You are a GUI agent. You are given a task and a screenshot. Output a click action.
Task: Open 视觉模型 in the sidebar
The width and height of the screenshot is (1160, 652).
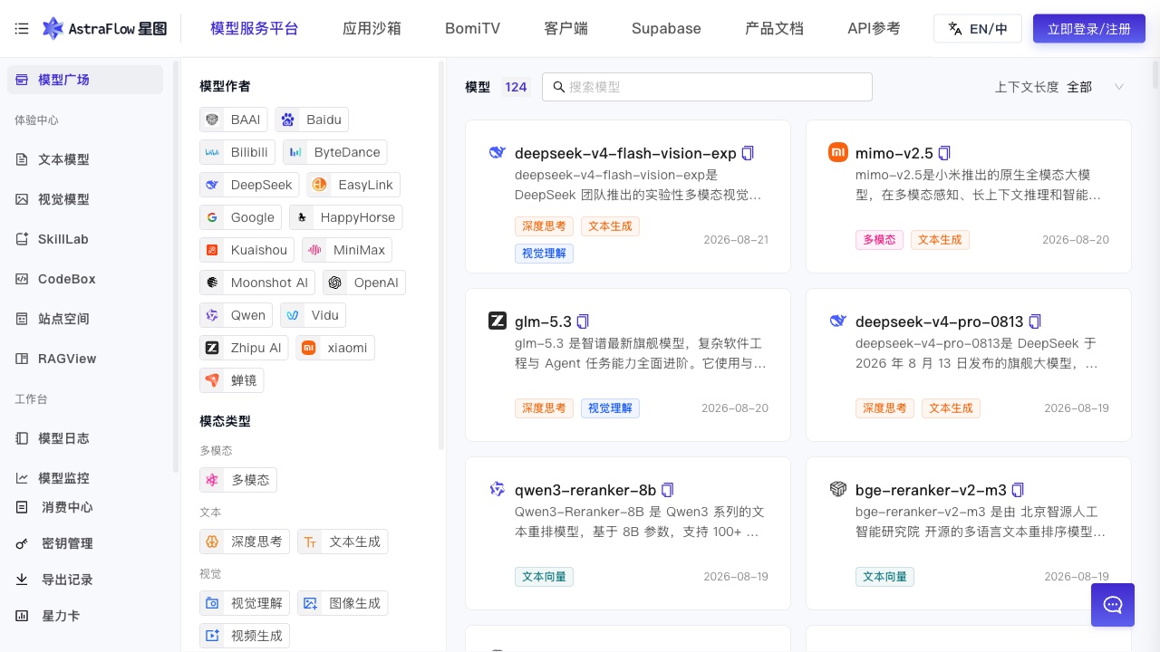[x=85, y=199]
